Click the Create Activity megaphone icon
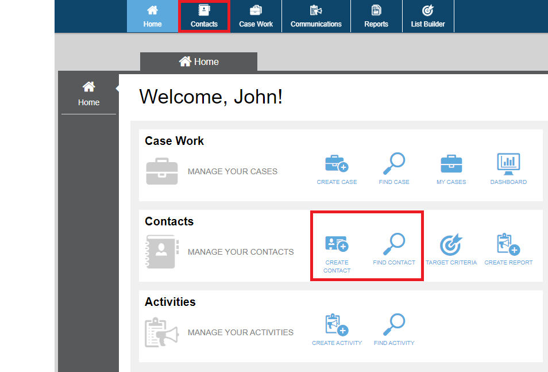The width and height of the screenshot is (548, 372). [x=337, y=325]
